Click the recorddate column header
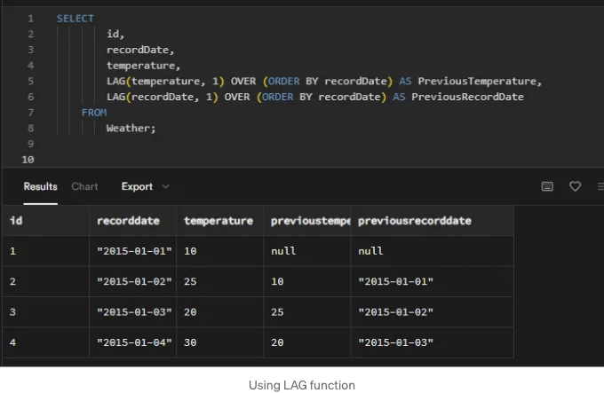 [x=133, y=221]
